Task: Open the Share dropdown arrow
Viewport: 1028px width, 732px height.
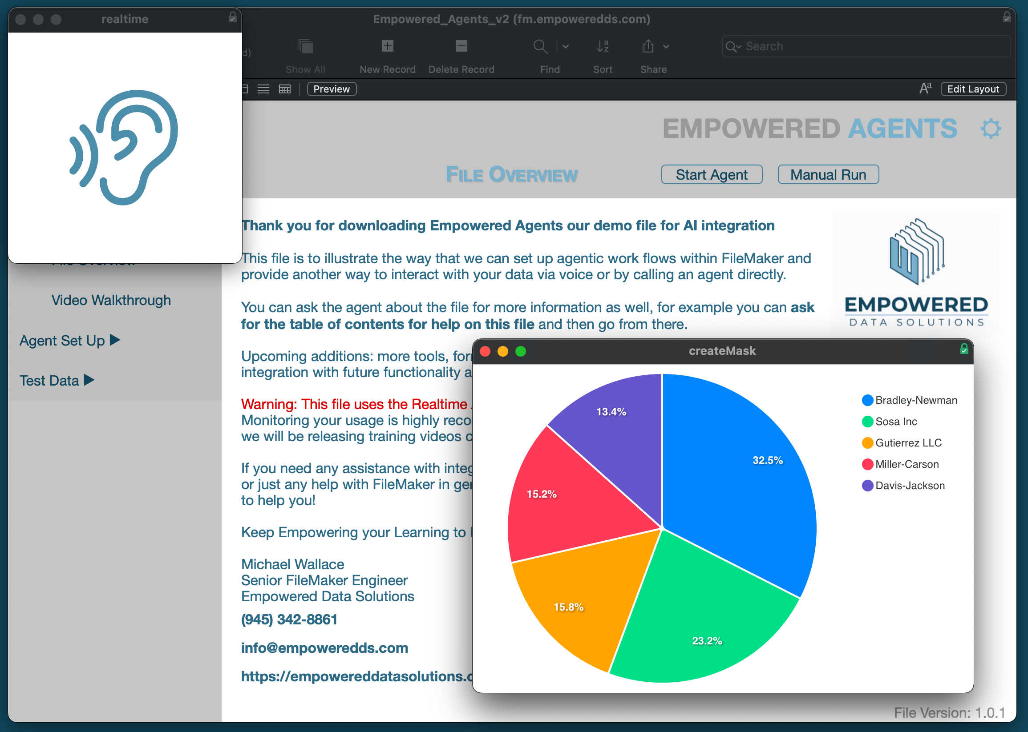Action: [666, 46]
